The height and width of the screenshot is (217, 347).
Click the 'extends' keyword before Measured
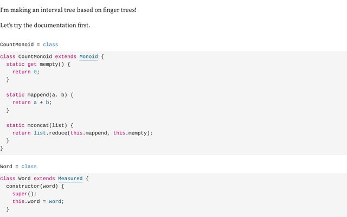(x=44, y=178)
